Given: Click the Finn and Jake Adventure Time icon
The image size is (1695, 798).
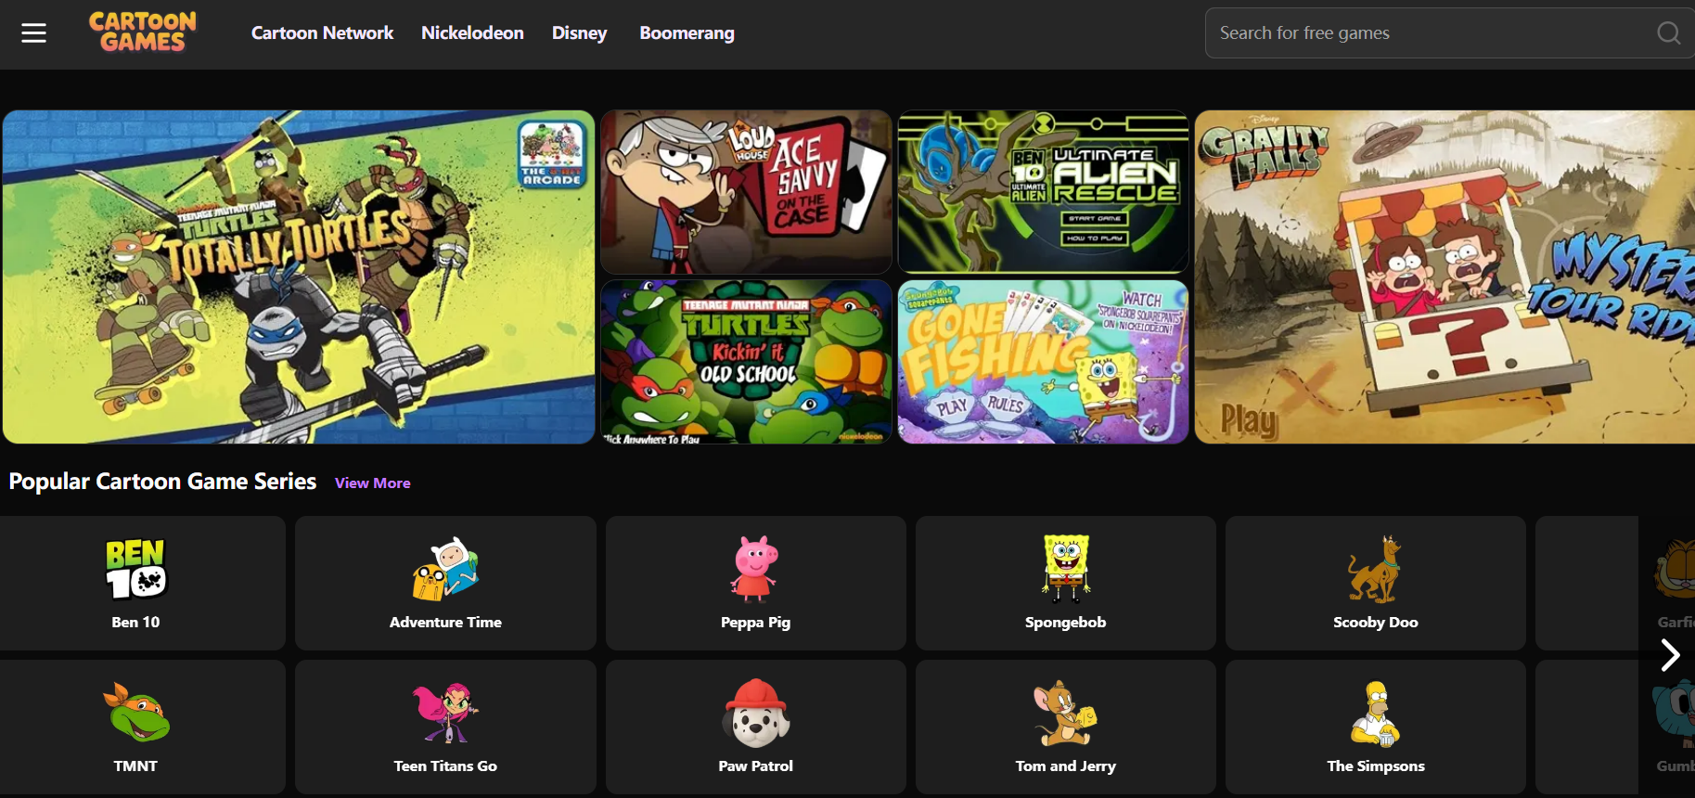Looking at the screenshot, I should (445, 569).
